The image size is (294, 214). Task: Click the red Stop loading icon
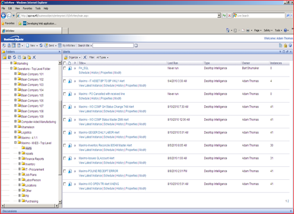(x=229, y=16)
